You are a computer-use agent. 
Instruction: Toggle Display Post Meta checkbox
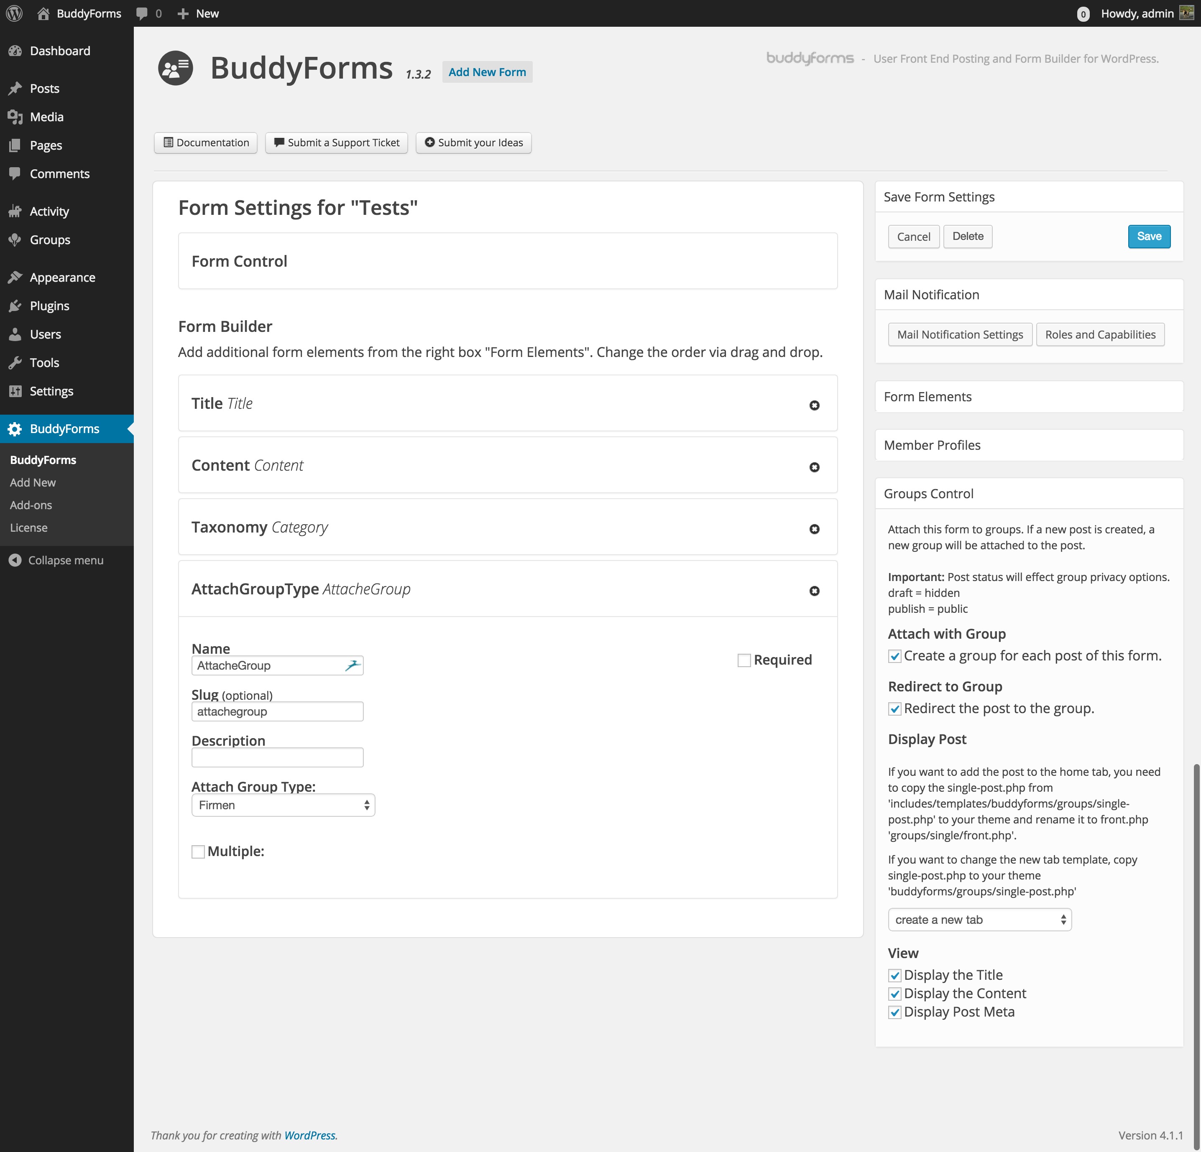point(894,1012)
